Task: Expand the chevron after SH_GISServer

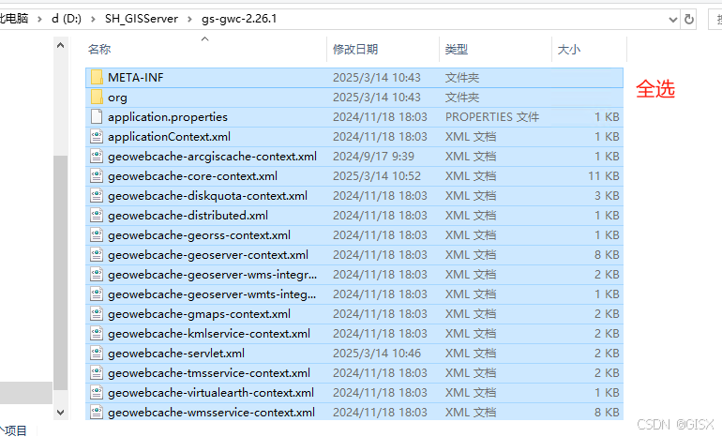Action: 189,19
